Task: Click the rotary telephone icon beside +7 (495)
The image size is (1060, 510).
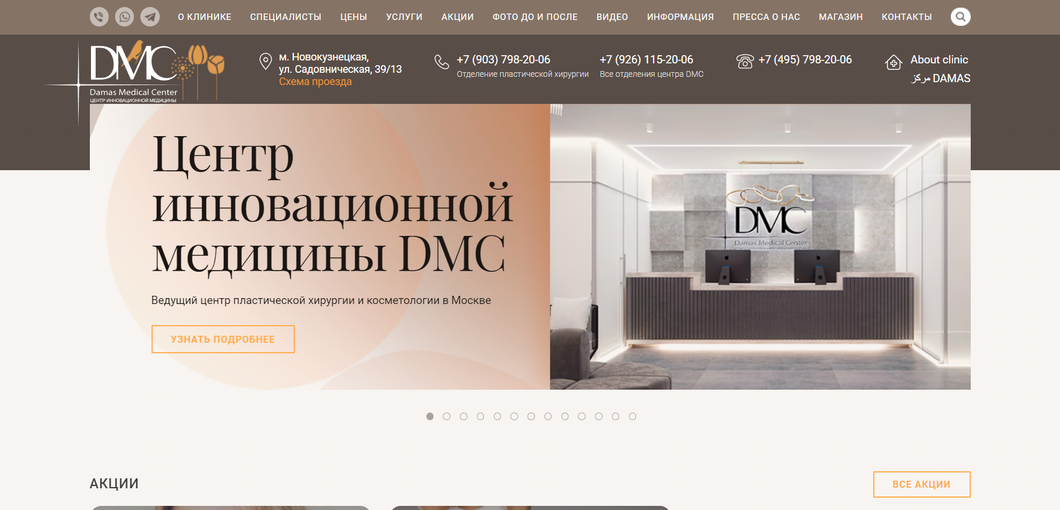Action: [745, 61]
